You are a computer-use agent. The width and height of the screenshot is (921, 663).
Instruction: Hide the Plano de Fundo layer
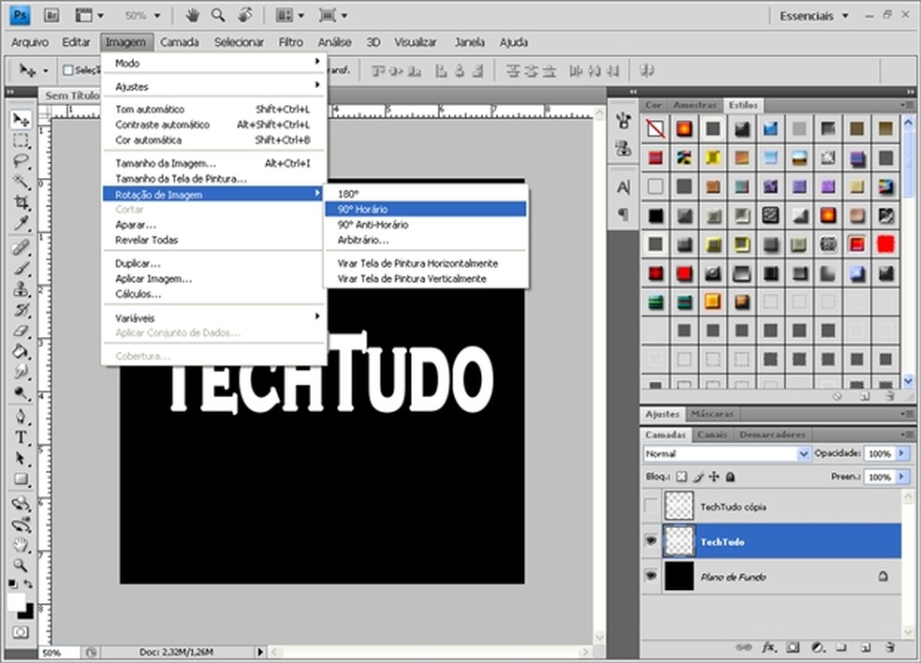(651, 577)
